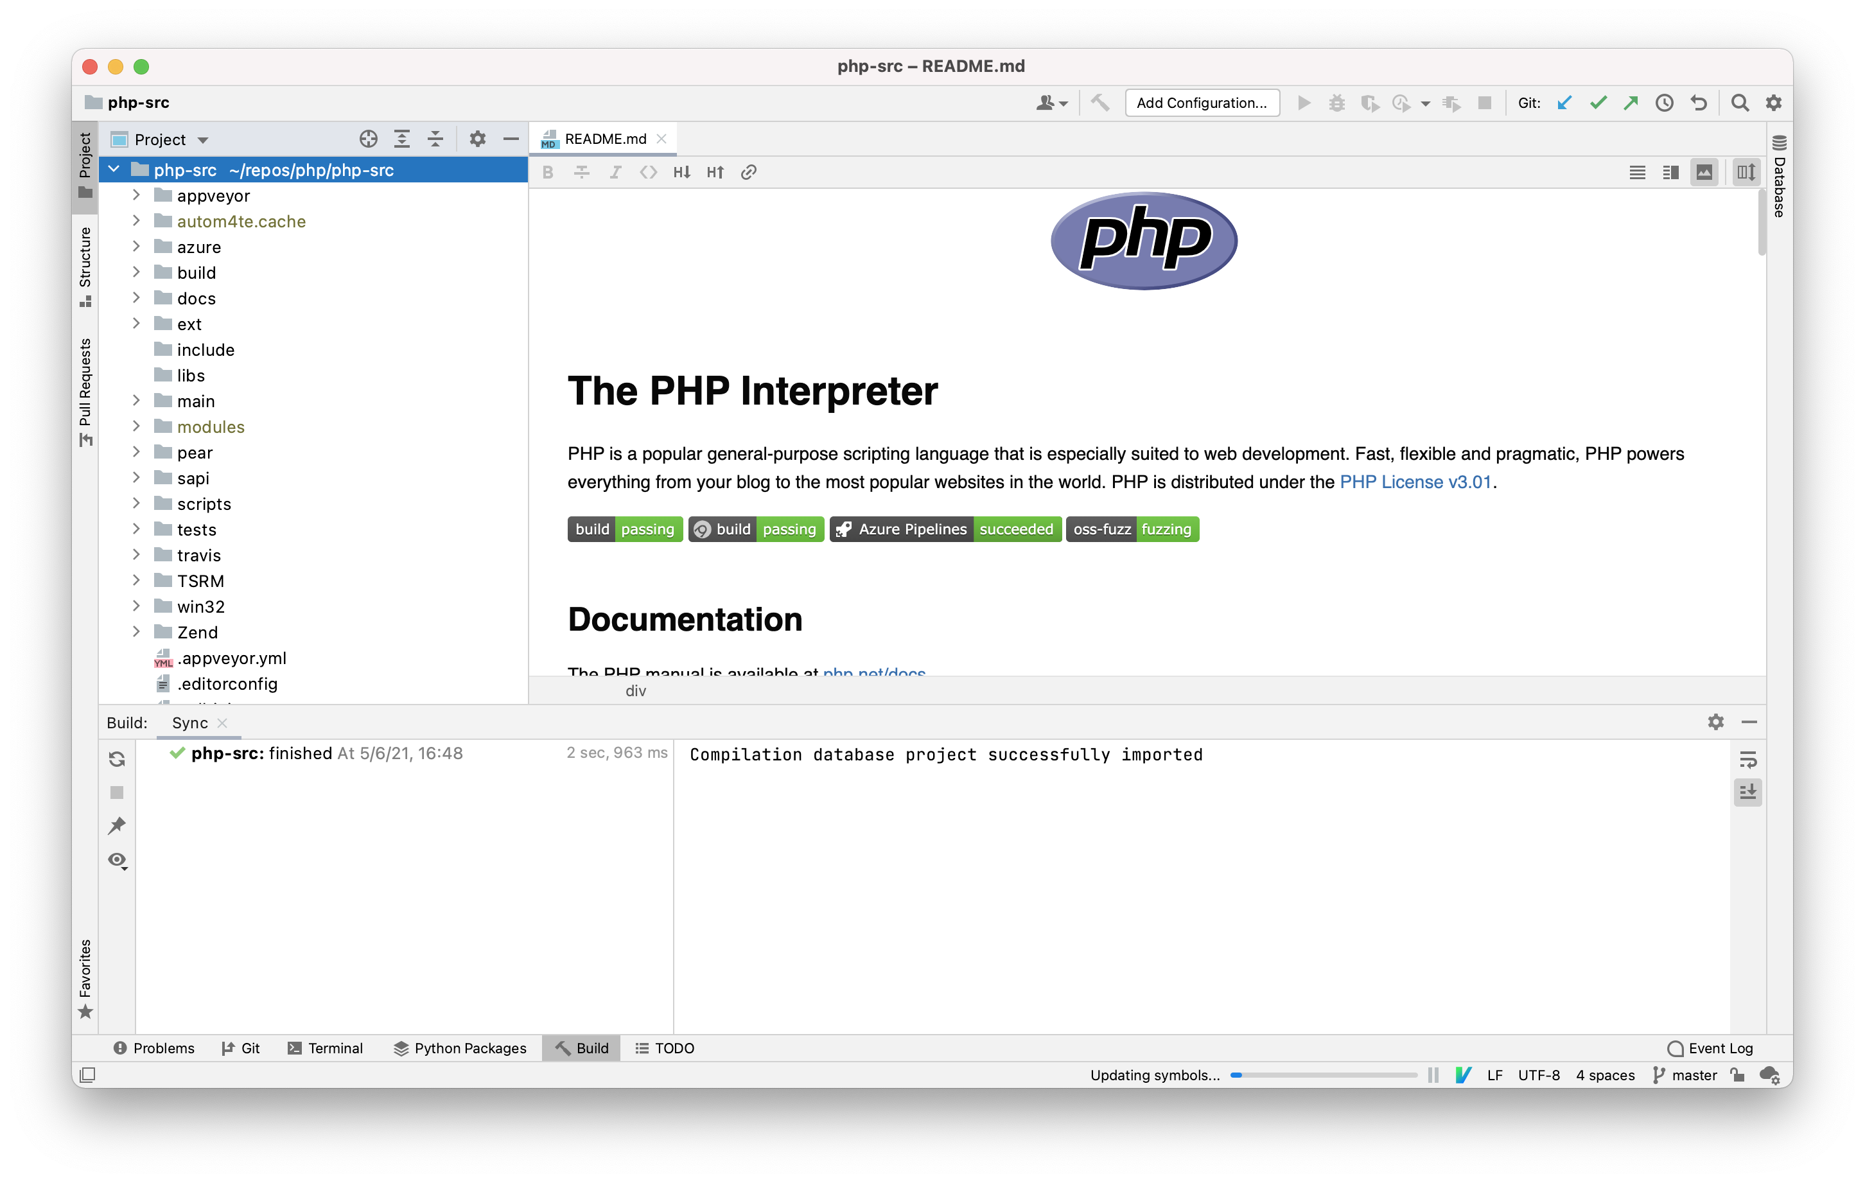
Task: Collapse the php-src root folder
Action: 114,170
